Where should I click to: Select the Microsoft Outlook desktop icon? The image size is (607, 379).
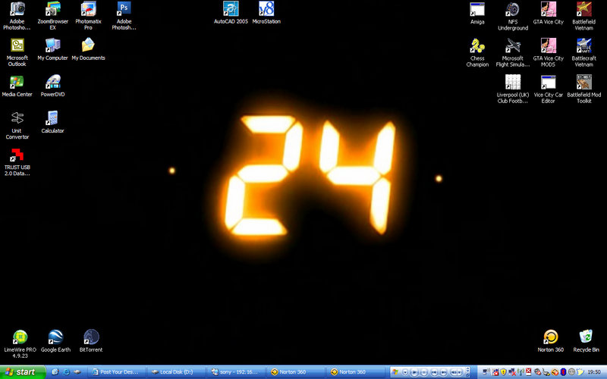17,52
